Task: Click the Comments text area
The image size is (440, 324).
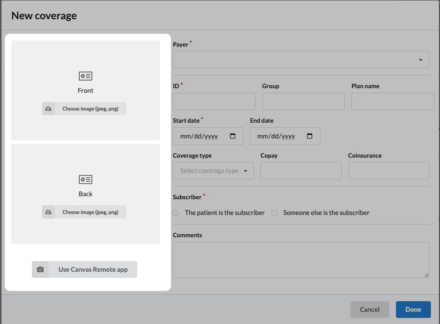Action: (x=301, y=260)
